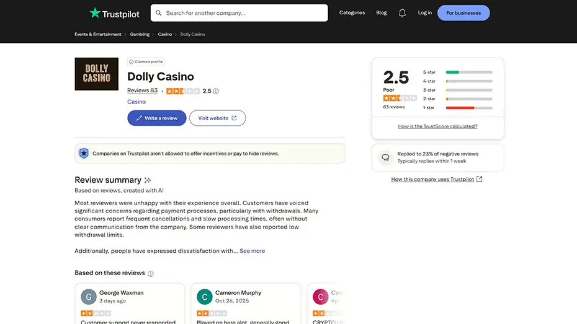Filter reviews by 4-star row
This screenshot has height=324, width=577.
457,81
